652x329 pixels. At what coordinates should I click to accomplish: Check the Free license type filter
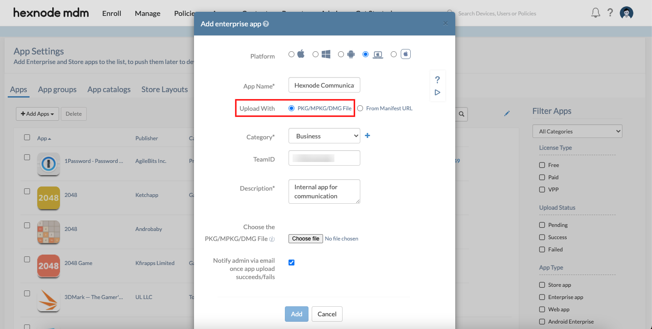[542, 165]
